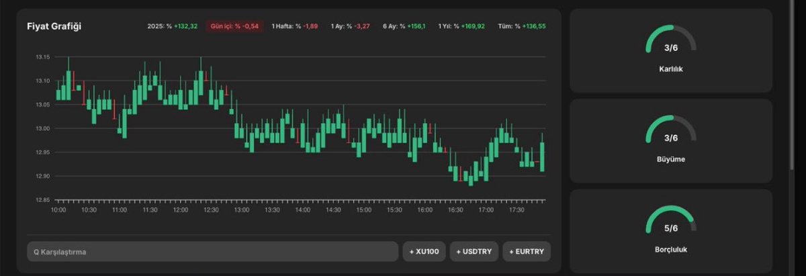The image size is (806, 276).
Task: Click the search magnifier icon in Karşılaştırma field
Action: [36, 252]
